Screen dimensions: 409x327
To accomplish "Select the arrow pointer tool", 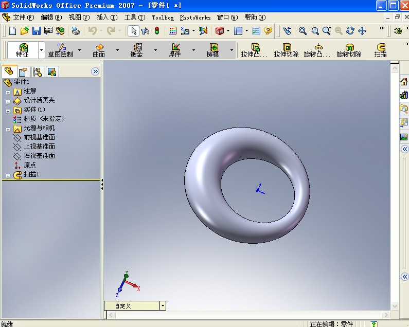I will coord(134,31).
